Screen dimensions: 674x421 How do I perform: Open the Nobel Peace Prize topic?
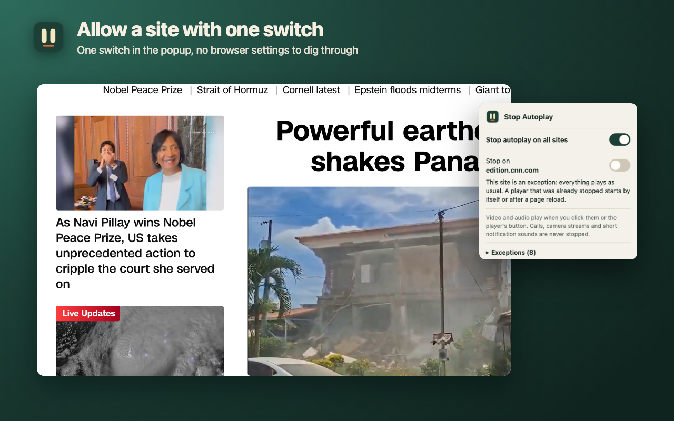pos(143,90)
